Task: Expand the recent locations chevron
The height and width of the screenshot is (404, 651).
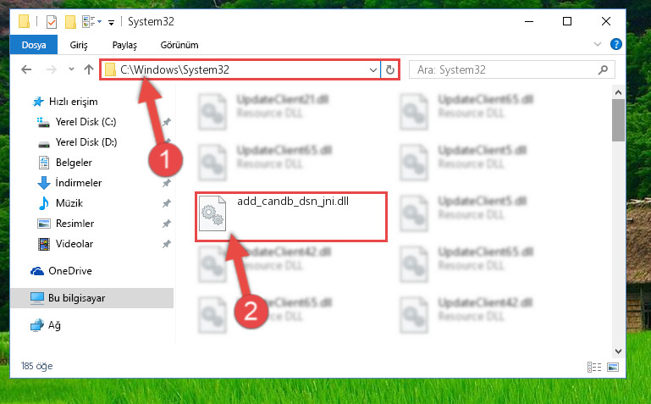Action: point(71,69)
